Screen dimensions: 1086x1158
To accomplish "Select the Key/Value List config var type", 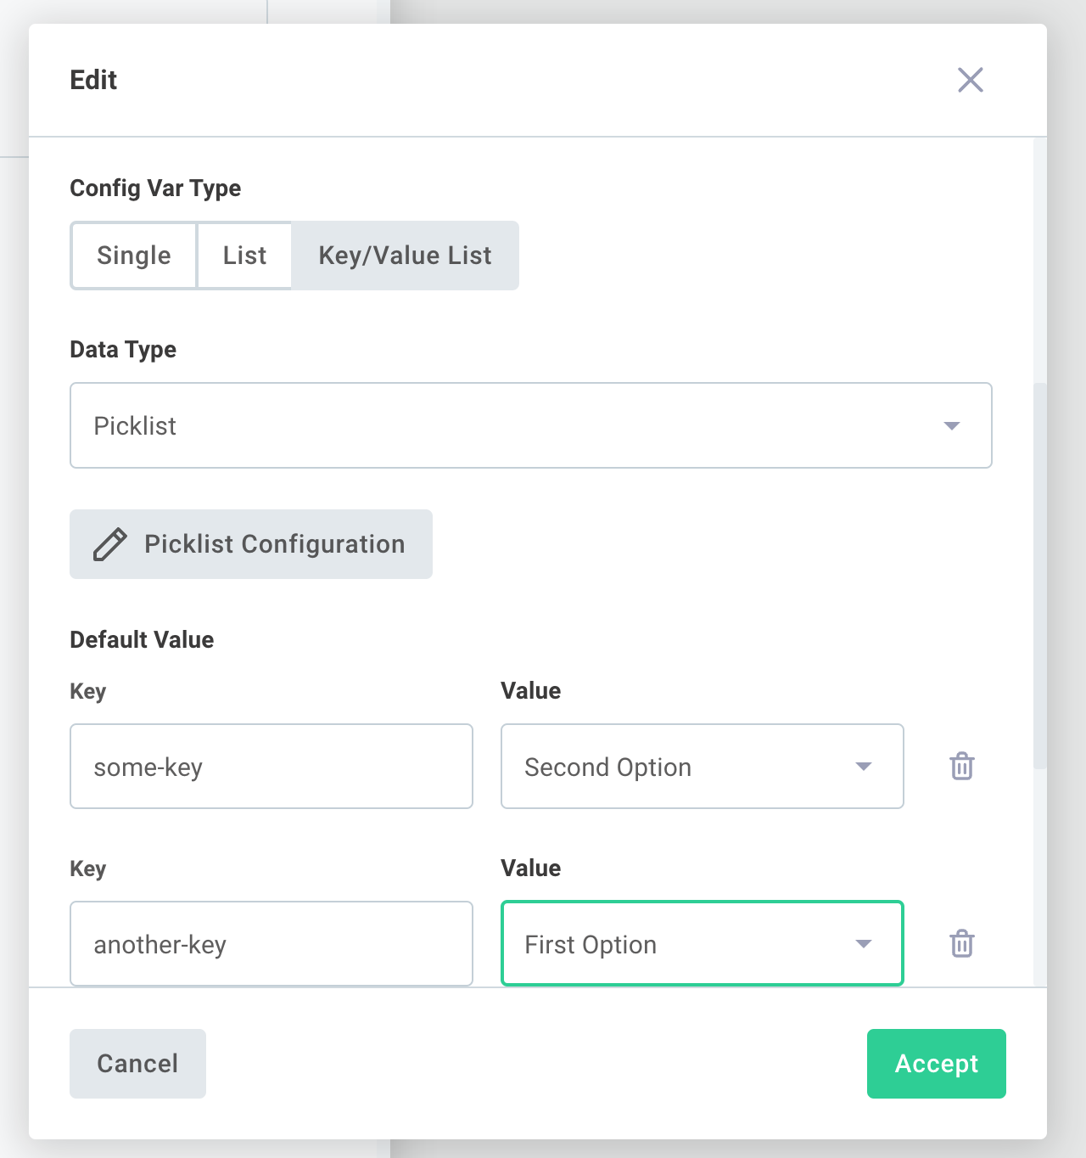I will [405, 256].
